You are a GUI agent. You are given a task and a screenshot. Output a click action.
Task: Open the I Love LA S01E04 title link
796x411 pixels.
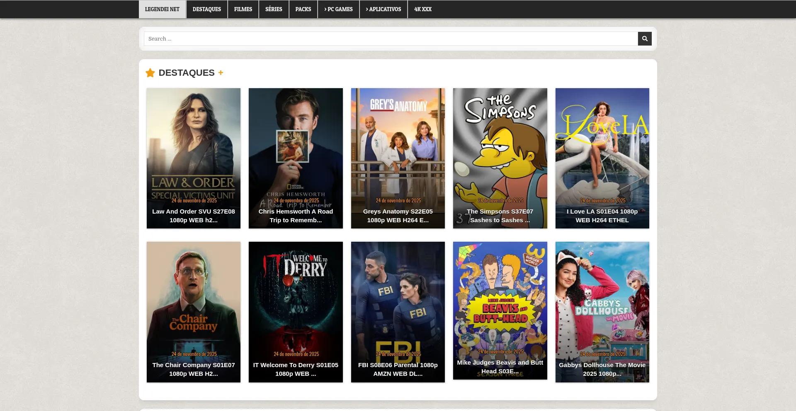click(602, 216)
